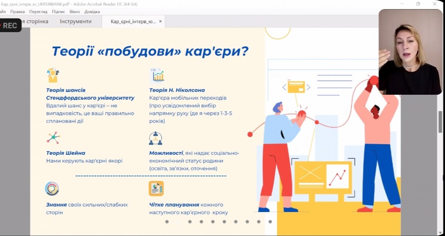The height and width of the screenshot is (236, 445).
Task: Click the slide title Теорії «побудови» кар'єри?
Action: [150, 51]
